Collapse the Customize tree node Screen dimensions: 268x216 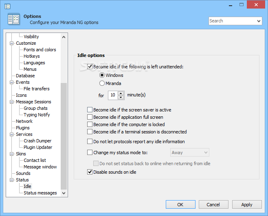[x=11, y=43]
